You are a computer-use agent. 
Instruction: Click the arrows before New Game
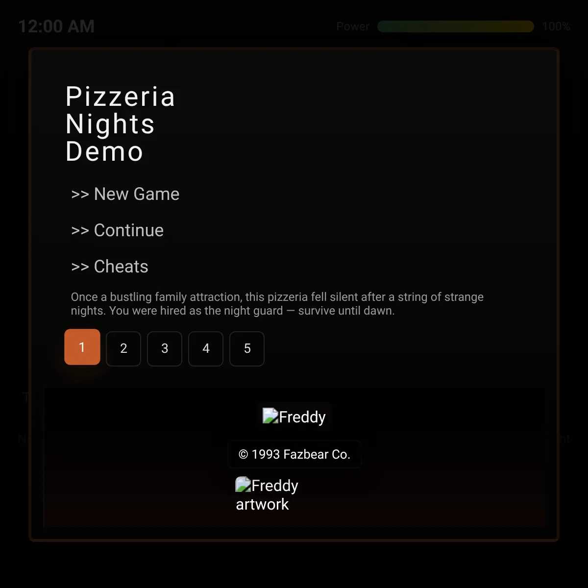80,195
